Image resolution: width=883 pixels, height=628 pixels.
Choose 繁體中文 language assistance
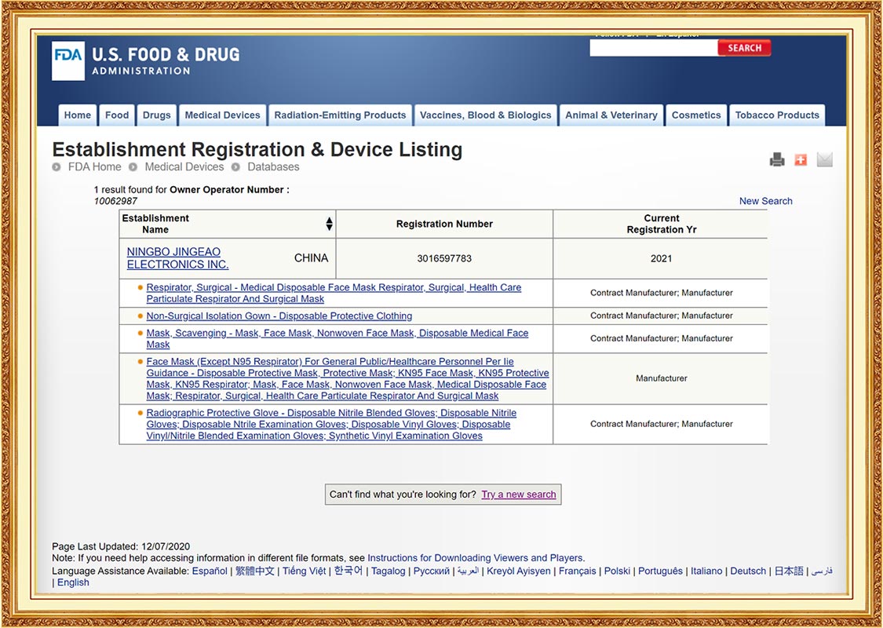[x=254, y=571]
